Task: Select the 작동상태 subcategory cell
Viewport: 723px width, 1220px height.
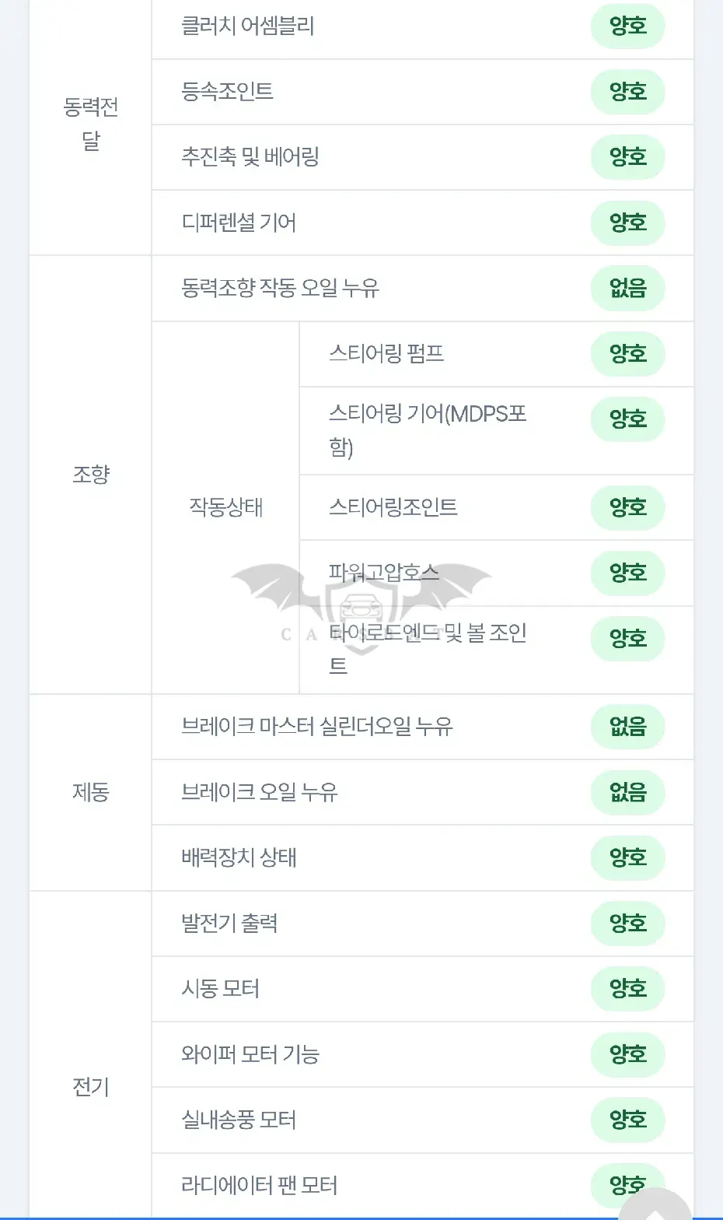Action: [226, 507]
